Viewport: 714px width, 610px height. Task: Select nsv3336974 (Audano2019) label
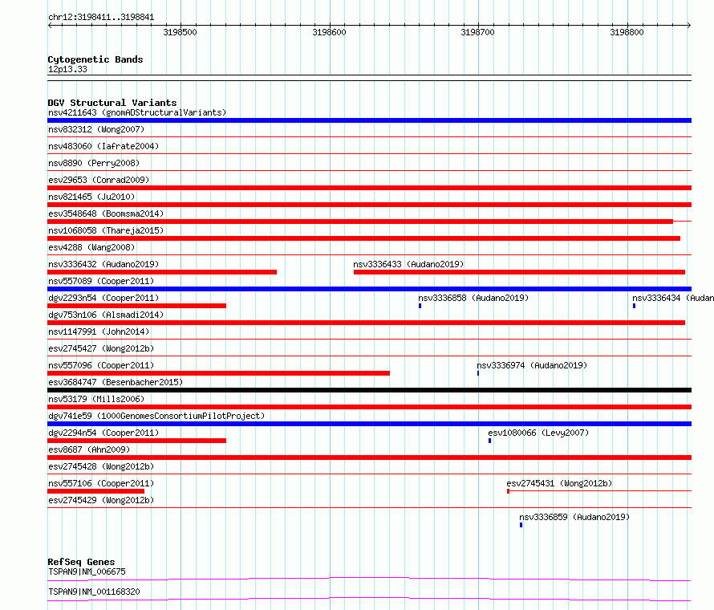pyautogui.click(x=532, y=365)
